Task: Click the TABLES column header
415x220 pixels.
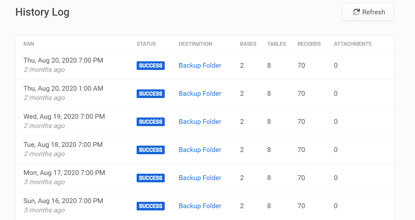Action: point(276,44)
